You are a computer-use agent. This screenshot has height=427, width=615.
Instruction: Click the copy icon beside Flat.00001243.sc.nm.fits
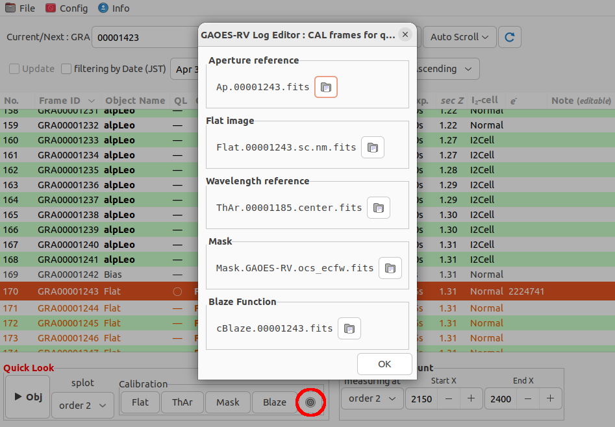tap(372, 147)
